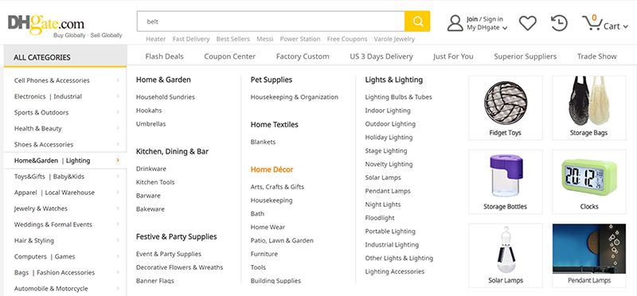637x296 pixels.
Task: Click the yellow search magnifier button
Action: point(417,21)
